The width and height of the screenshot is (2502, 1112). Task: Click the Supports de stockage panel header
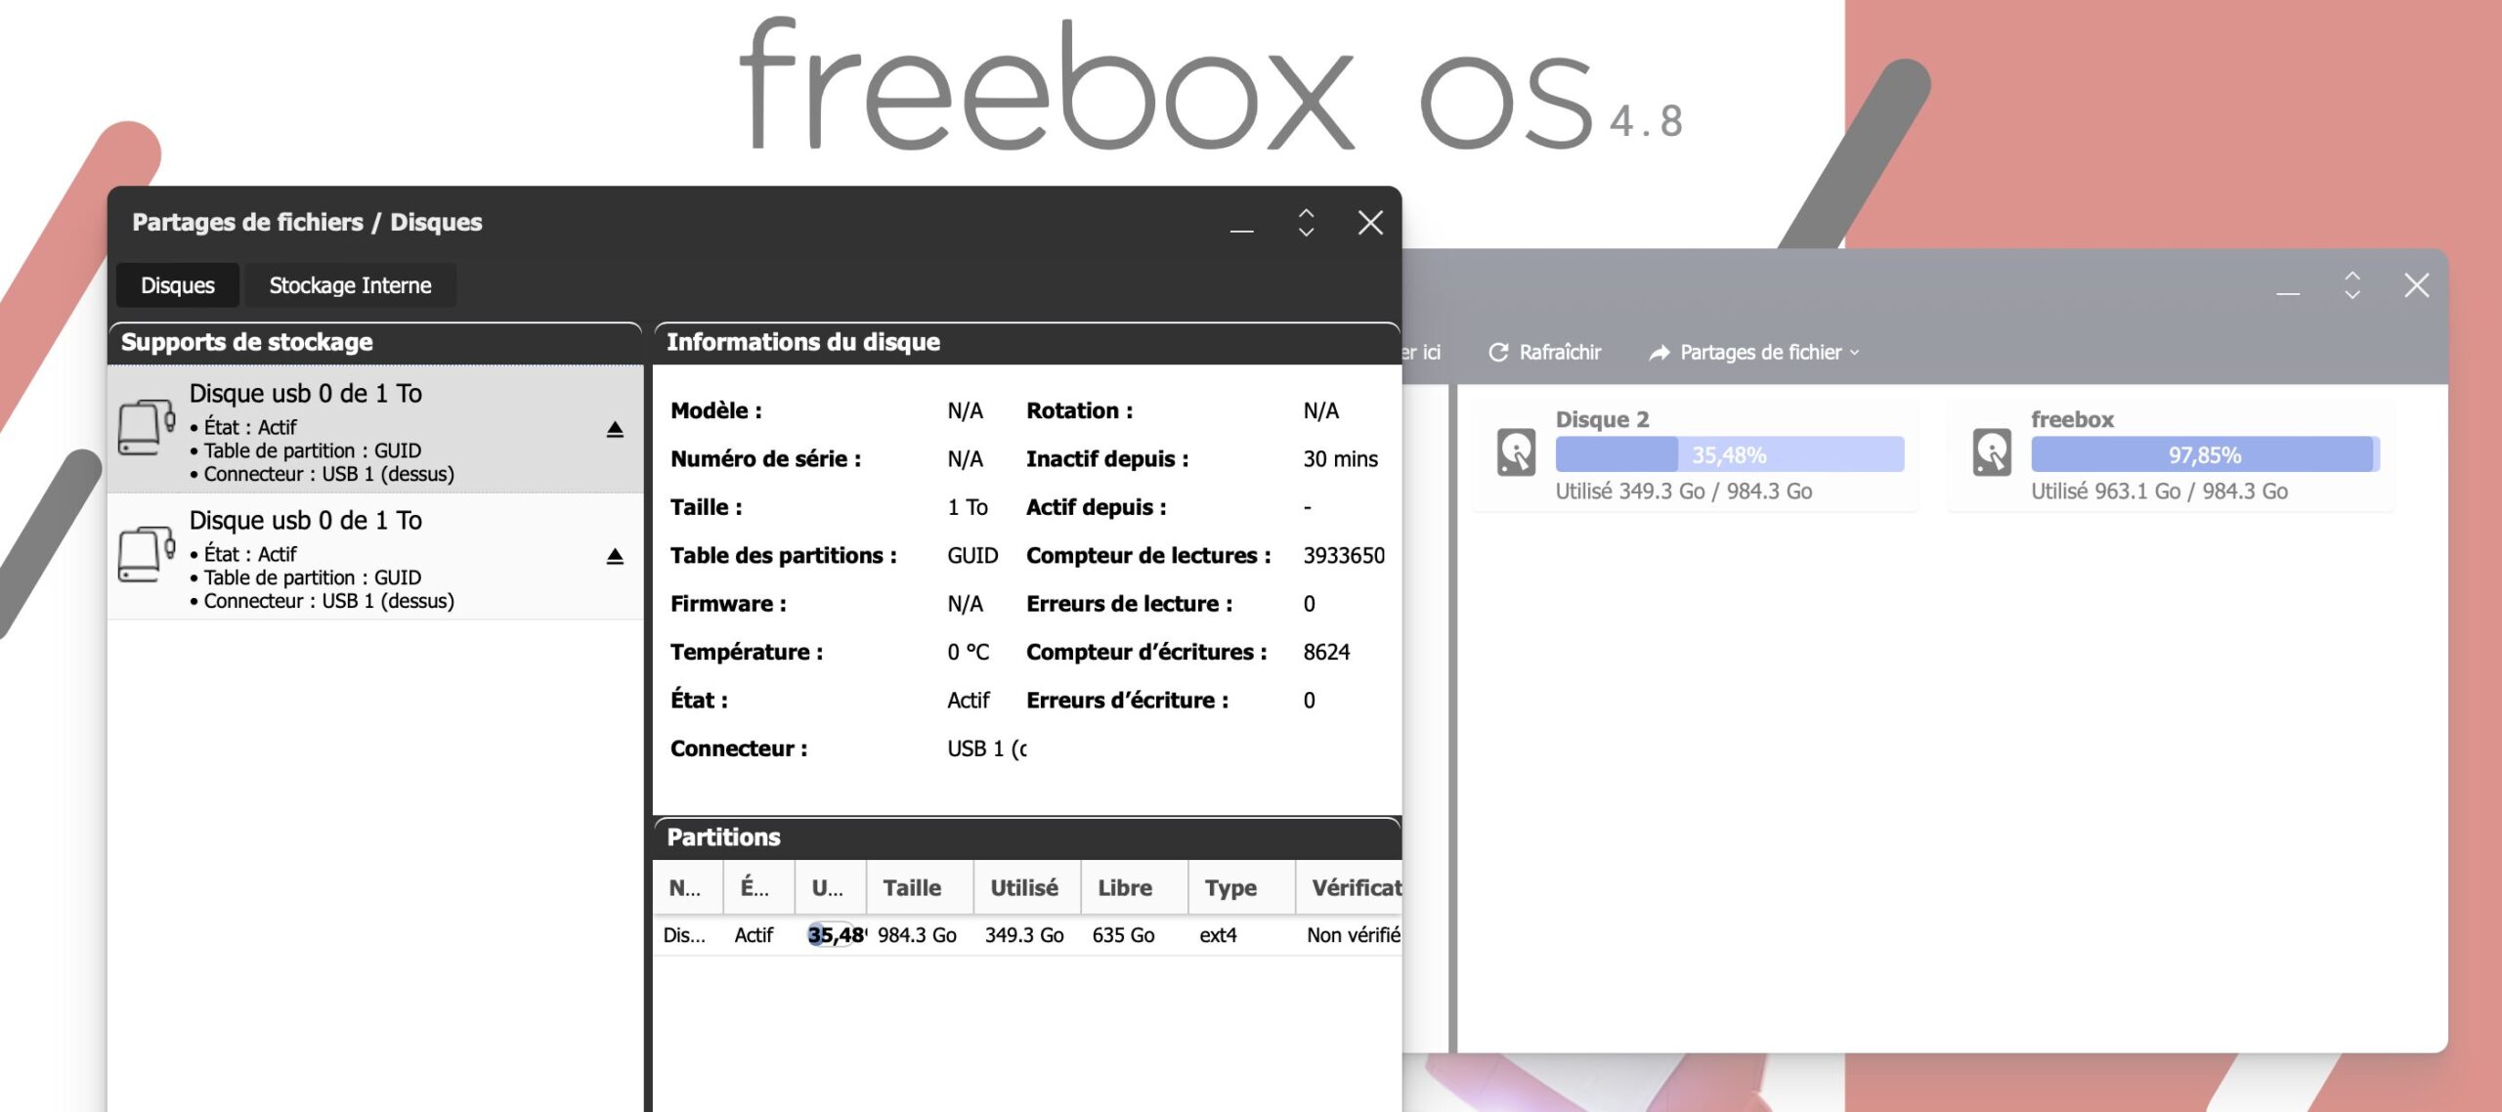tap(375, 342)
